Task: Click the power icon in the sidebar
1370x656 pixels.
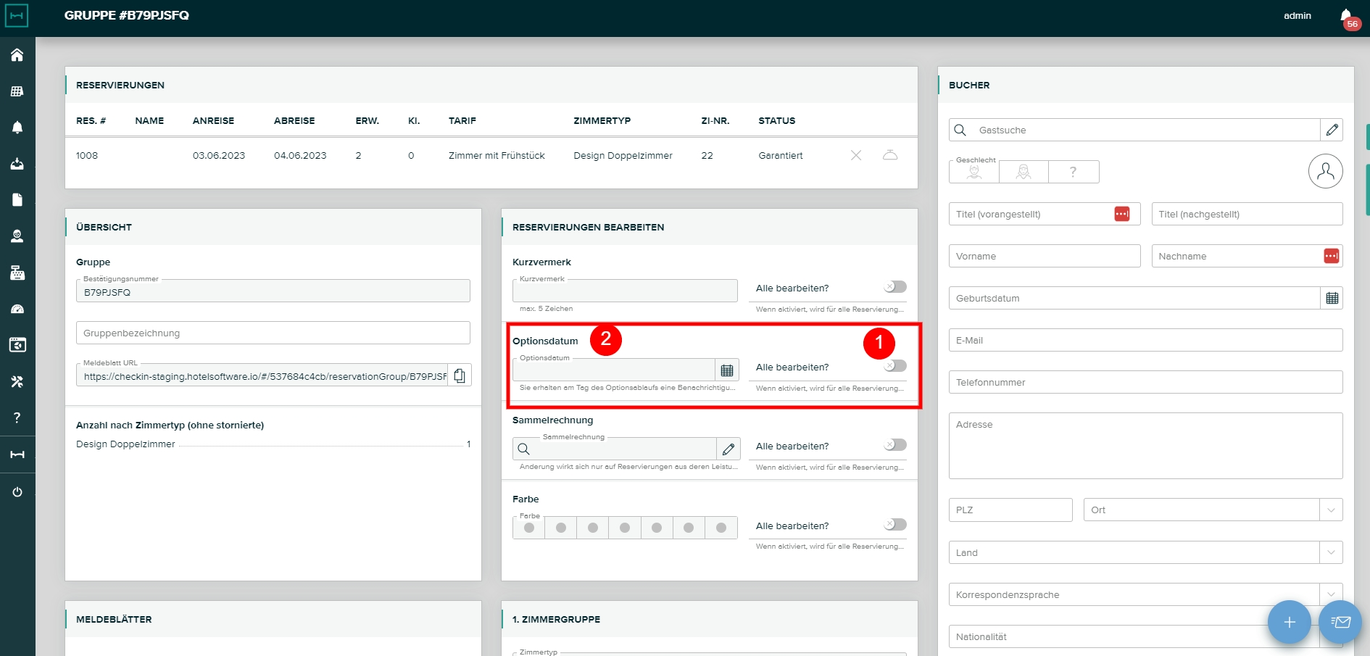Action: pos(17,492)
